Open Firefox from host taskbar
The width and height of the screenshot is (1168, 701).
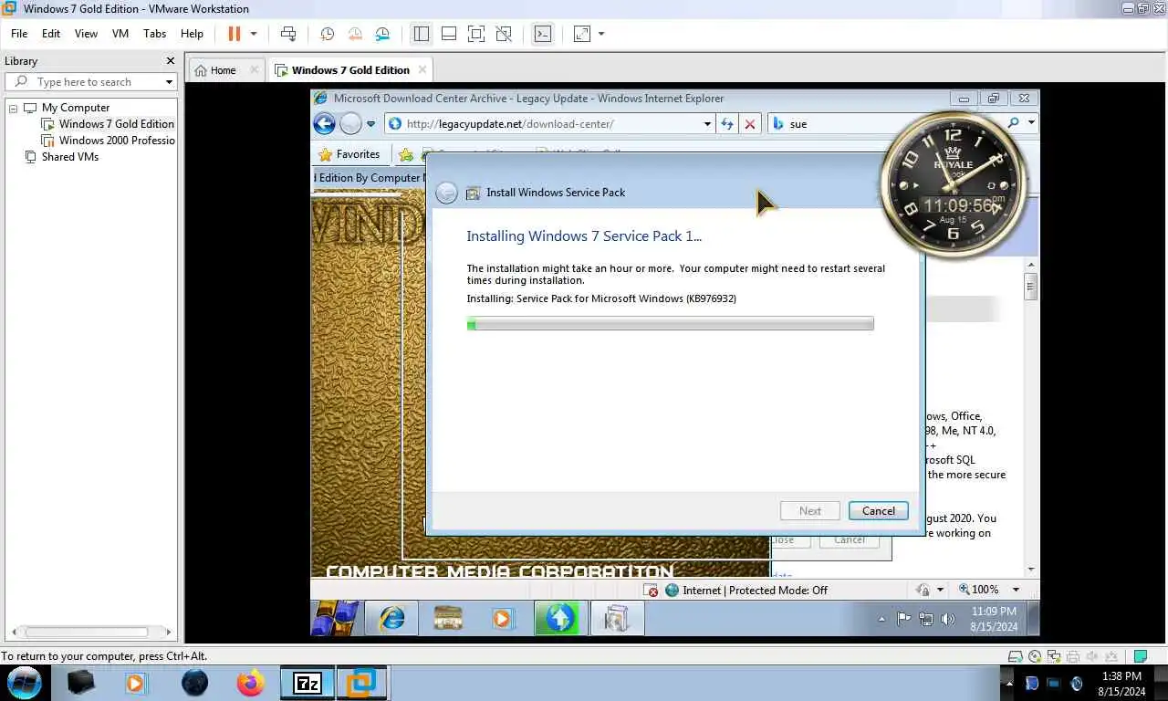pos(249,682)
